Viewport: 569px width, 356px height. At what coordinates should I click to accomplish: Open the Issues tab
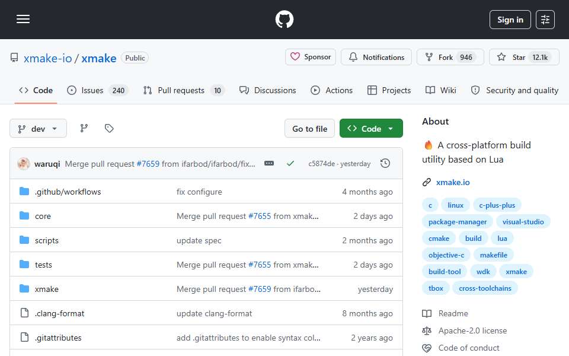point(97,90)
